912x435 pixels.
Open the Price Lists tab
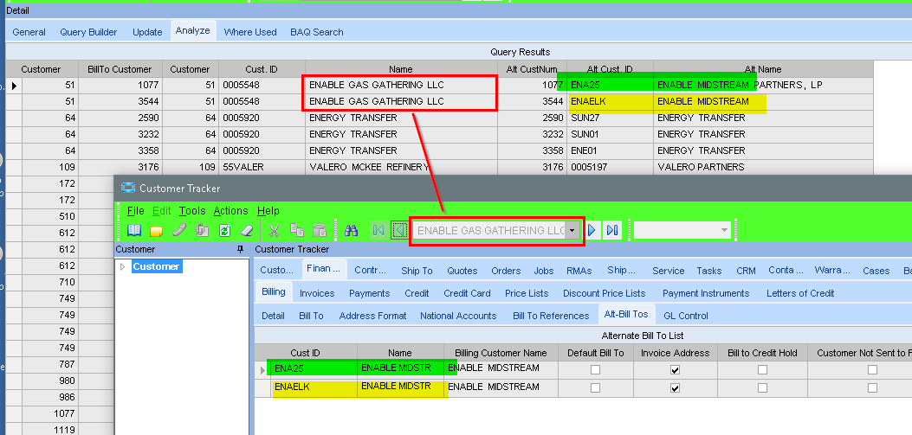pyautogui.click(x=527, y=293)
